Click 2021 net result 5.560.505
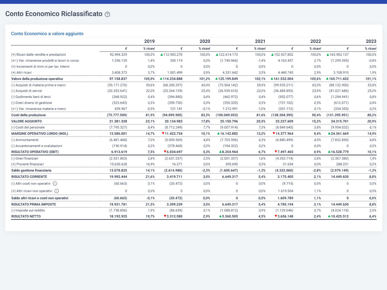387x290 pixels. (x=230, y=216)
